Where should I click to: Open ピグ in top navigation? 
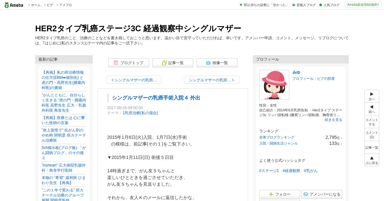50,5
